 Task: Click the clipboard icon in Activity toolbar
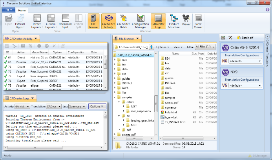point(63,46)
